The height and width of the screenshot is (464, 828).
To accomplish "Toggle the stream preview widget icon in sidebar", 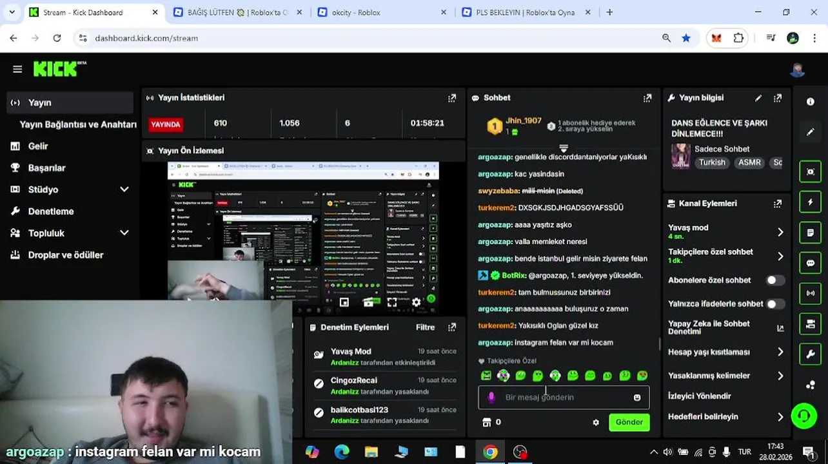I will point(811,171).
